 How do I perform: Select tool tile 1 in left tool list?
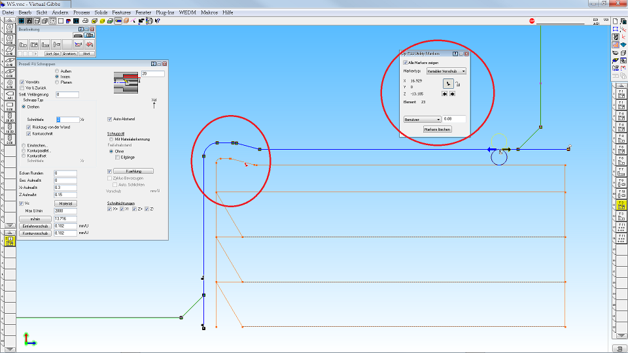10,28
